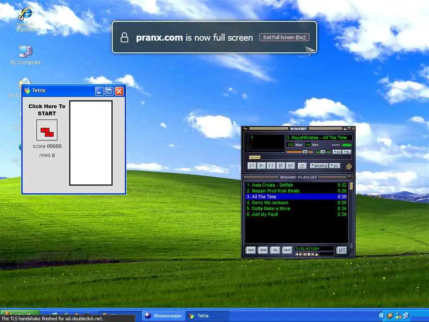429x322 pixels.
Task: Select playlist track All The Time
Action: click(x=297, y=197)
